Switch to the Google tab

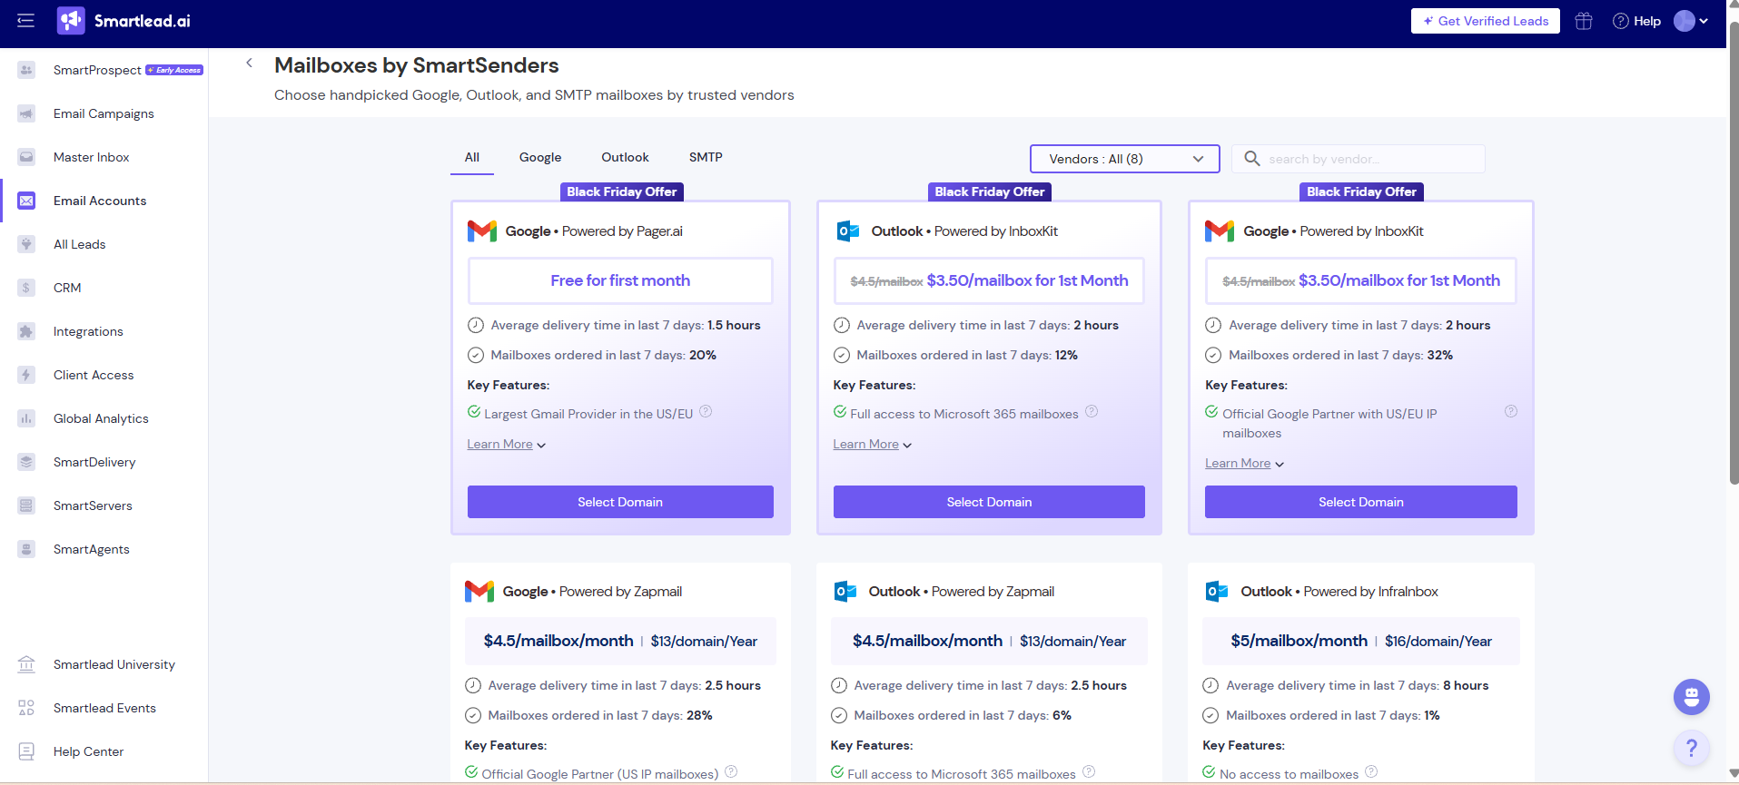pos(540,158)
